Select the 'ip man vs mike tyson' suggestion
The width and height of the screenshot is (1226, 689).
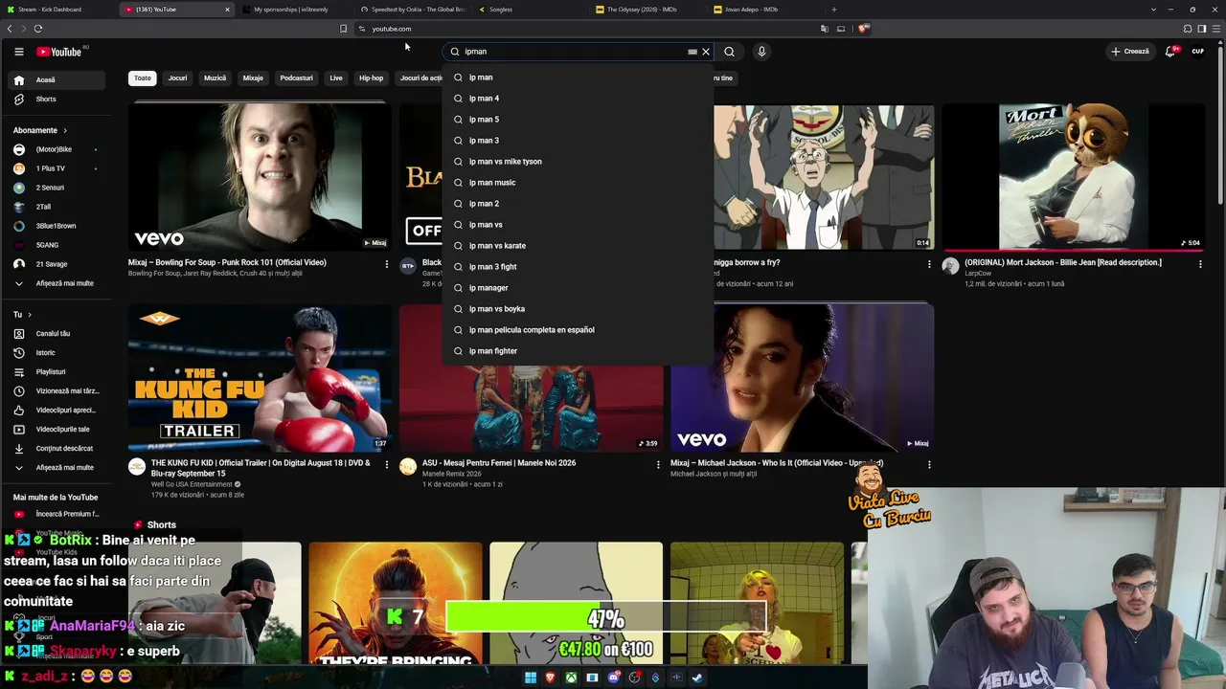pos(579,162)
